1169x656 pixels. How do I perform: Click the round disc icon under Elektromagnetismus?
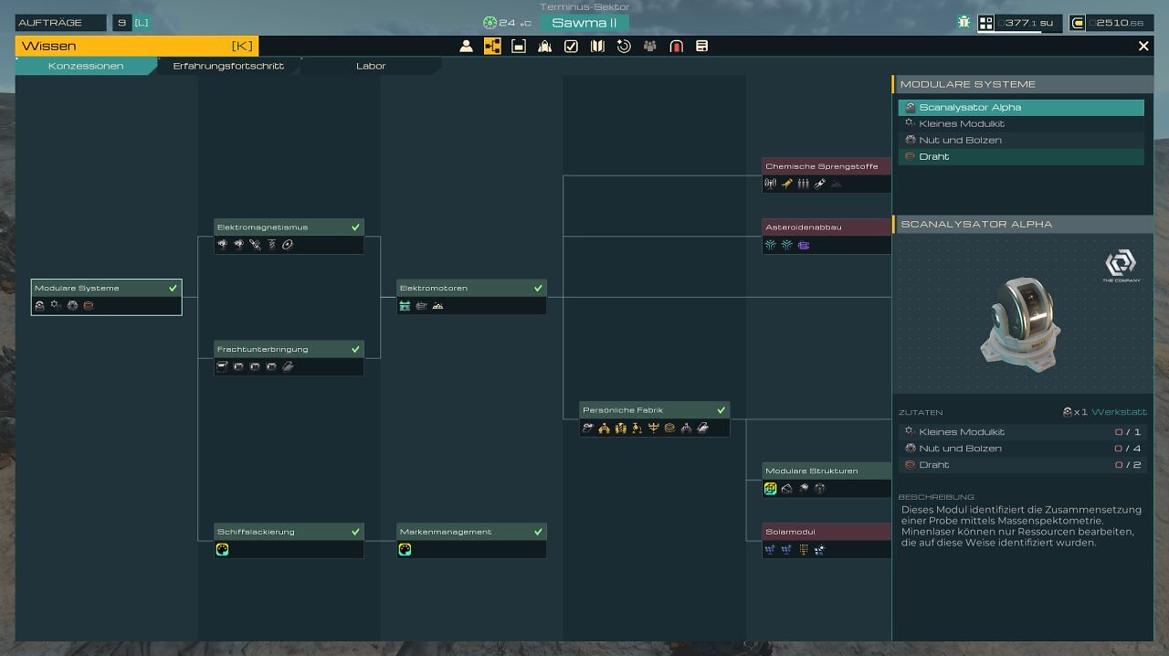288,245
